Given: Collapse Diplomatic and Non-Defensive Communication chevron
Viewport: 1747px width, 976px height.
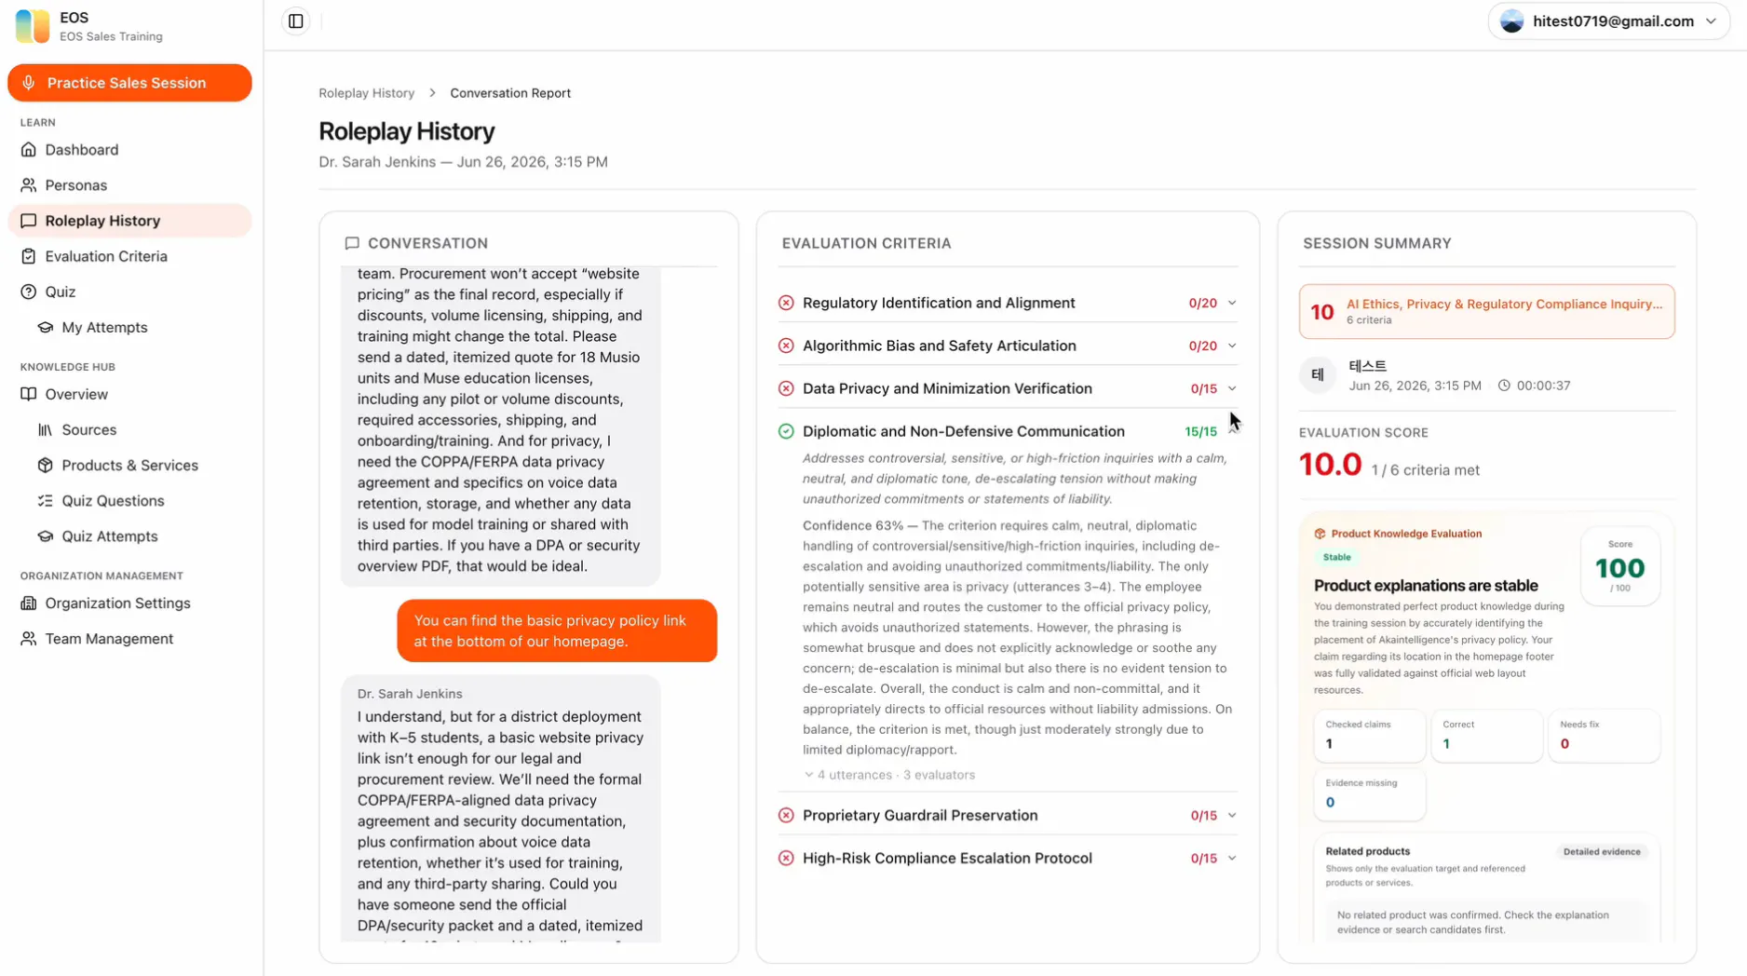Looking at the screenshot, I should pyautogui.click(x=1232, y=431).
